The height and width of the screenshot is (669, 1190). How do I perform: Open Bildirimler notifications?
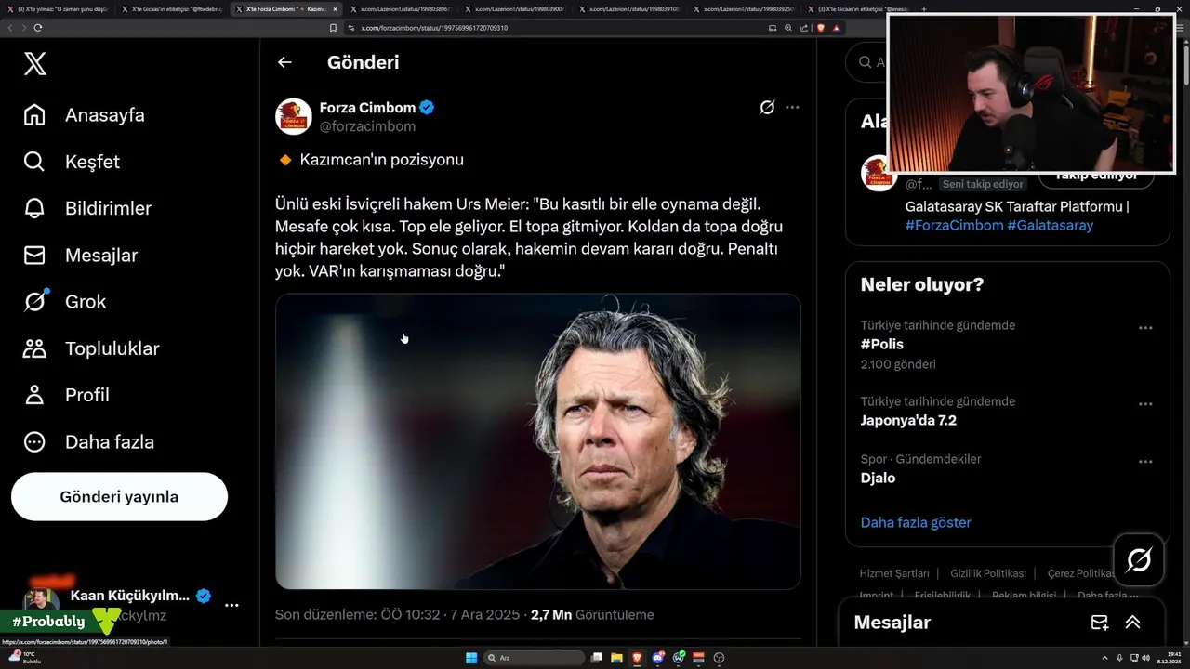point(87,208)
